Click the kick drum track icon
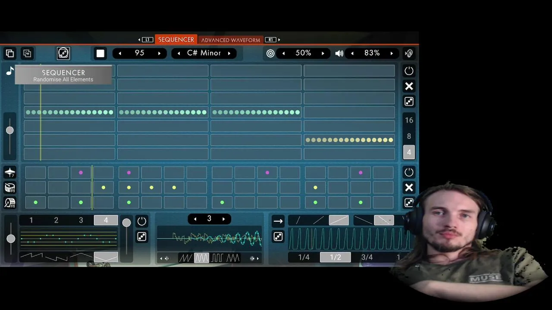The image size is (552, 310). [x=9, y=203]
